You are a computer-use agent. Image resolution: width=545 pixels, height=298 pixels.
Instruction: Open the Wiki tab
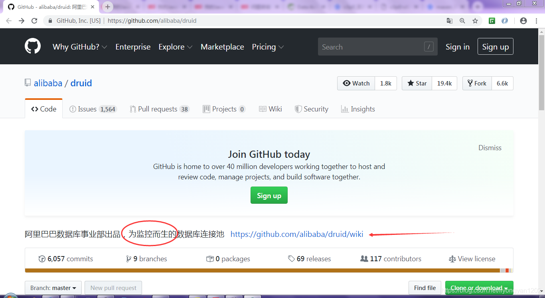pyautogui.click(x=271, y=109)
